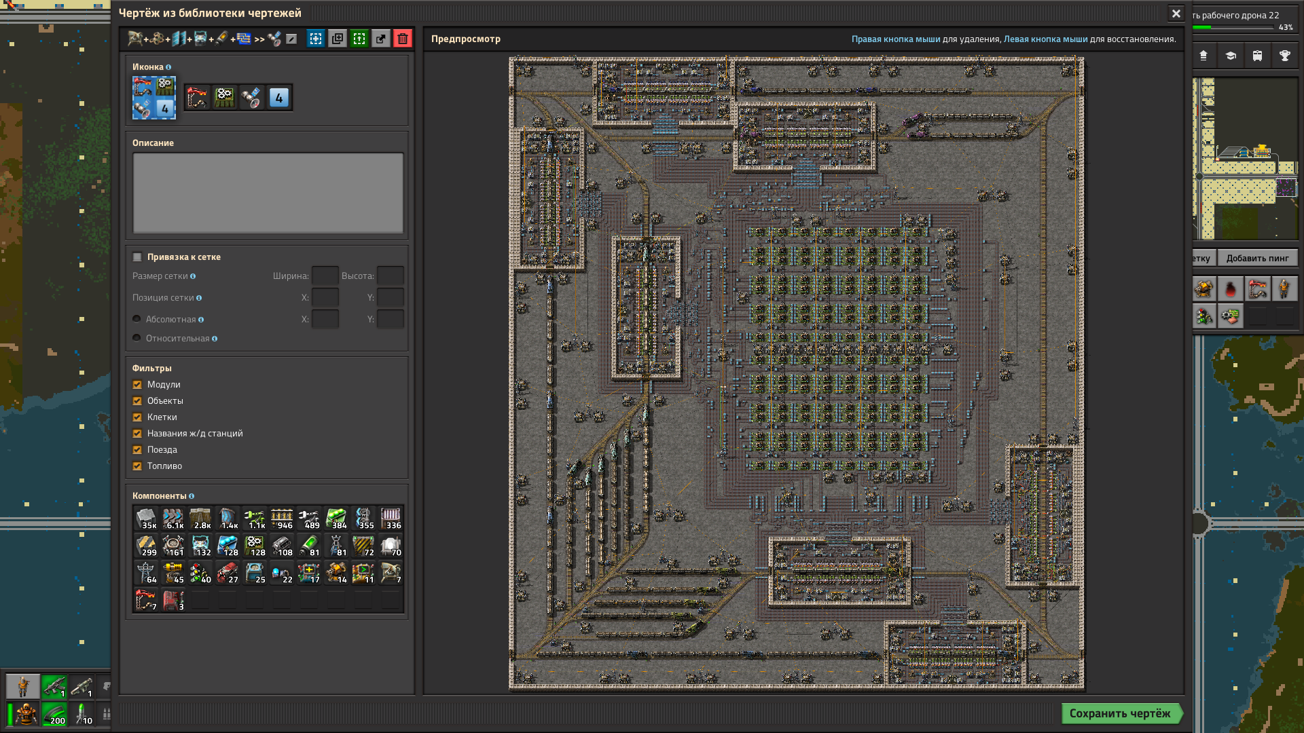Click the concrete component showing 2.8к
This screenshot has height=733, width=1304.
[200, 519]
